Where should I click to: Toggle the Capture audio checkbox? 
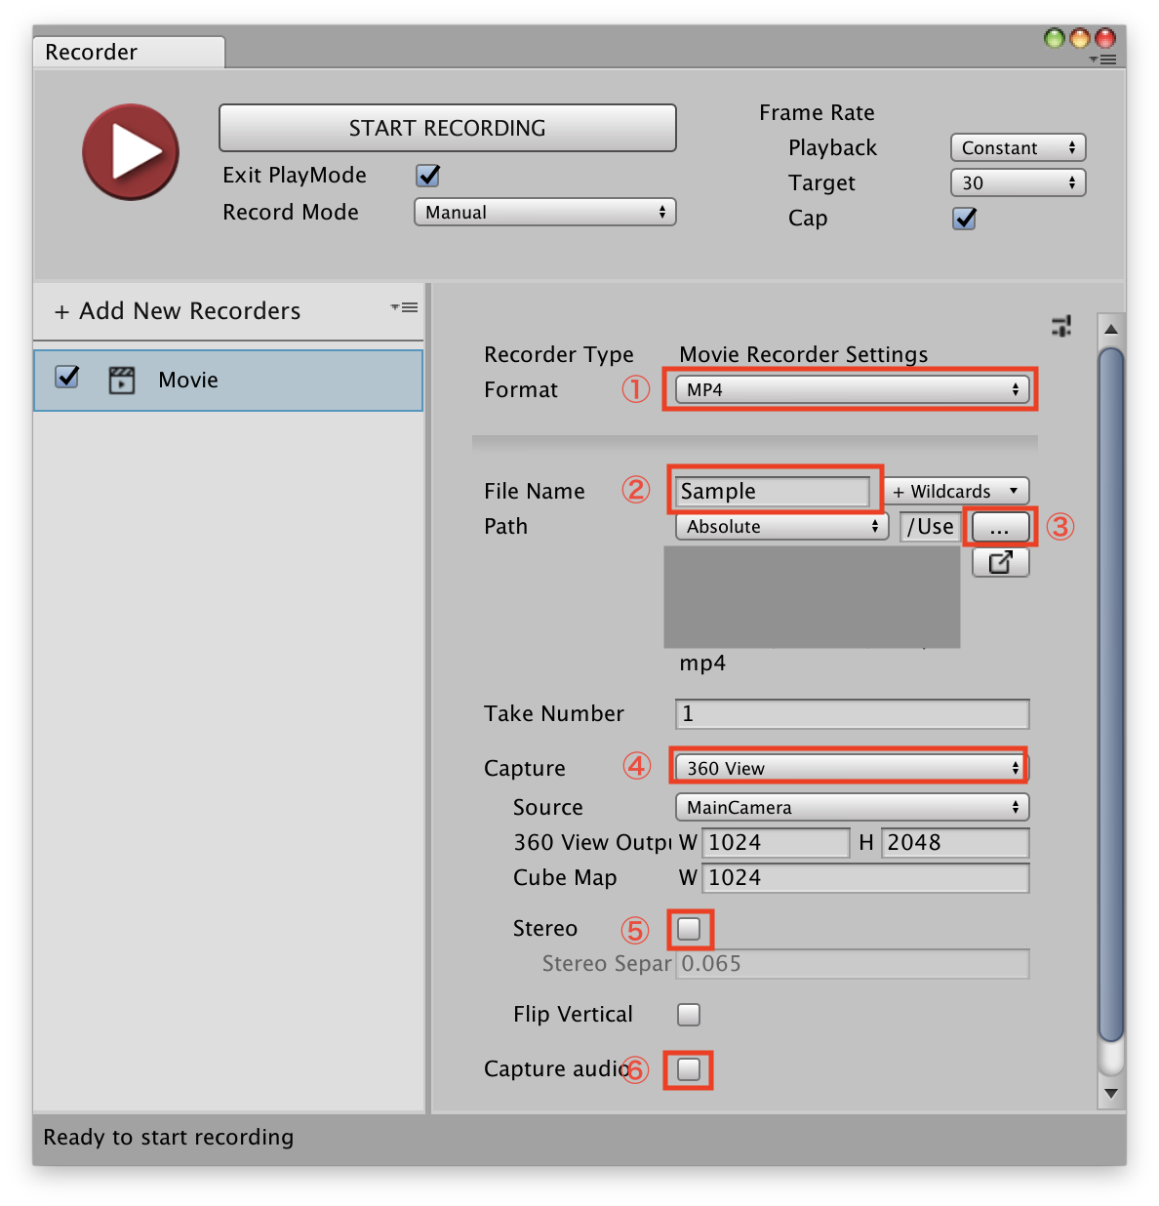688,1069
